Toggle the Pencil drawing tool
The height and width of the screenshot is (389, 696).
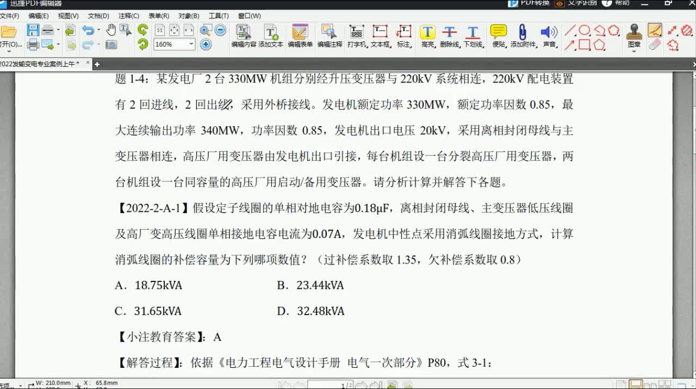click(x=655, y=30)
